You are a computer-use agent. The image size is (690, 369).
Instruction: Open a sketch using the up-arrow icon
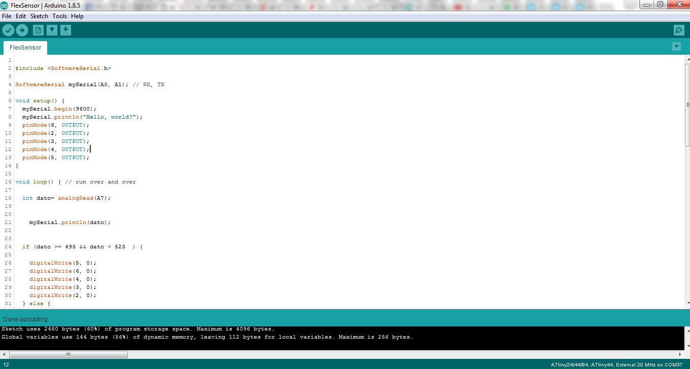pyautogui.click(x=52, y=30)
